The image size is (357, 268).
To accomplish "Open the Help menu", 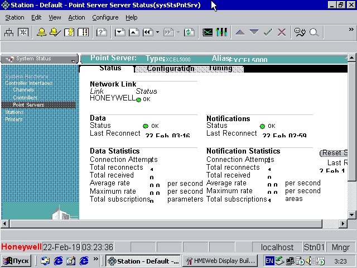I will [132, 17].
